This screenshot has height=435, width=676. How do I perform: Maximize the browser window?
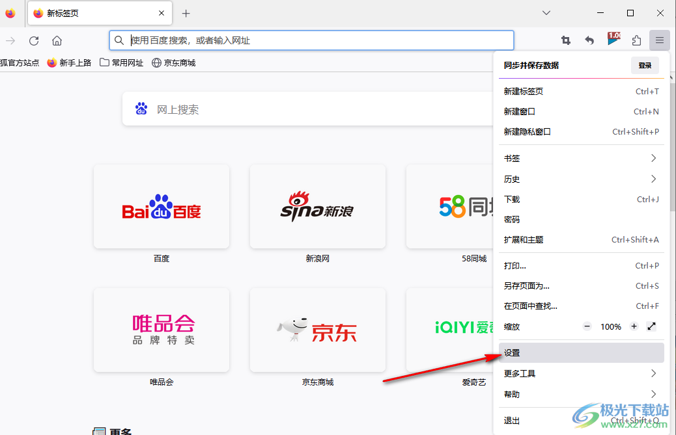pyautogui.click(x=630, y=13)
